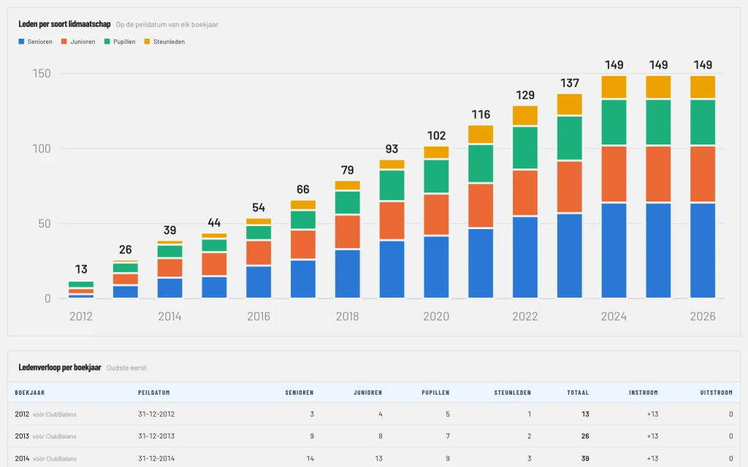The image size is (748, 467).
Task: Toggle the Pupillen series in the chart legend
Action: pos(121,42)
